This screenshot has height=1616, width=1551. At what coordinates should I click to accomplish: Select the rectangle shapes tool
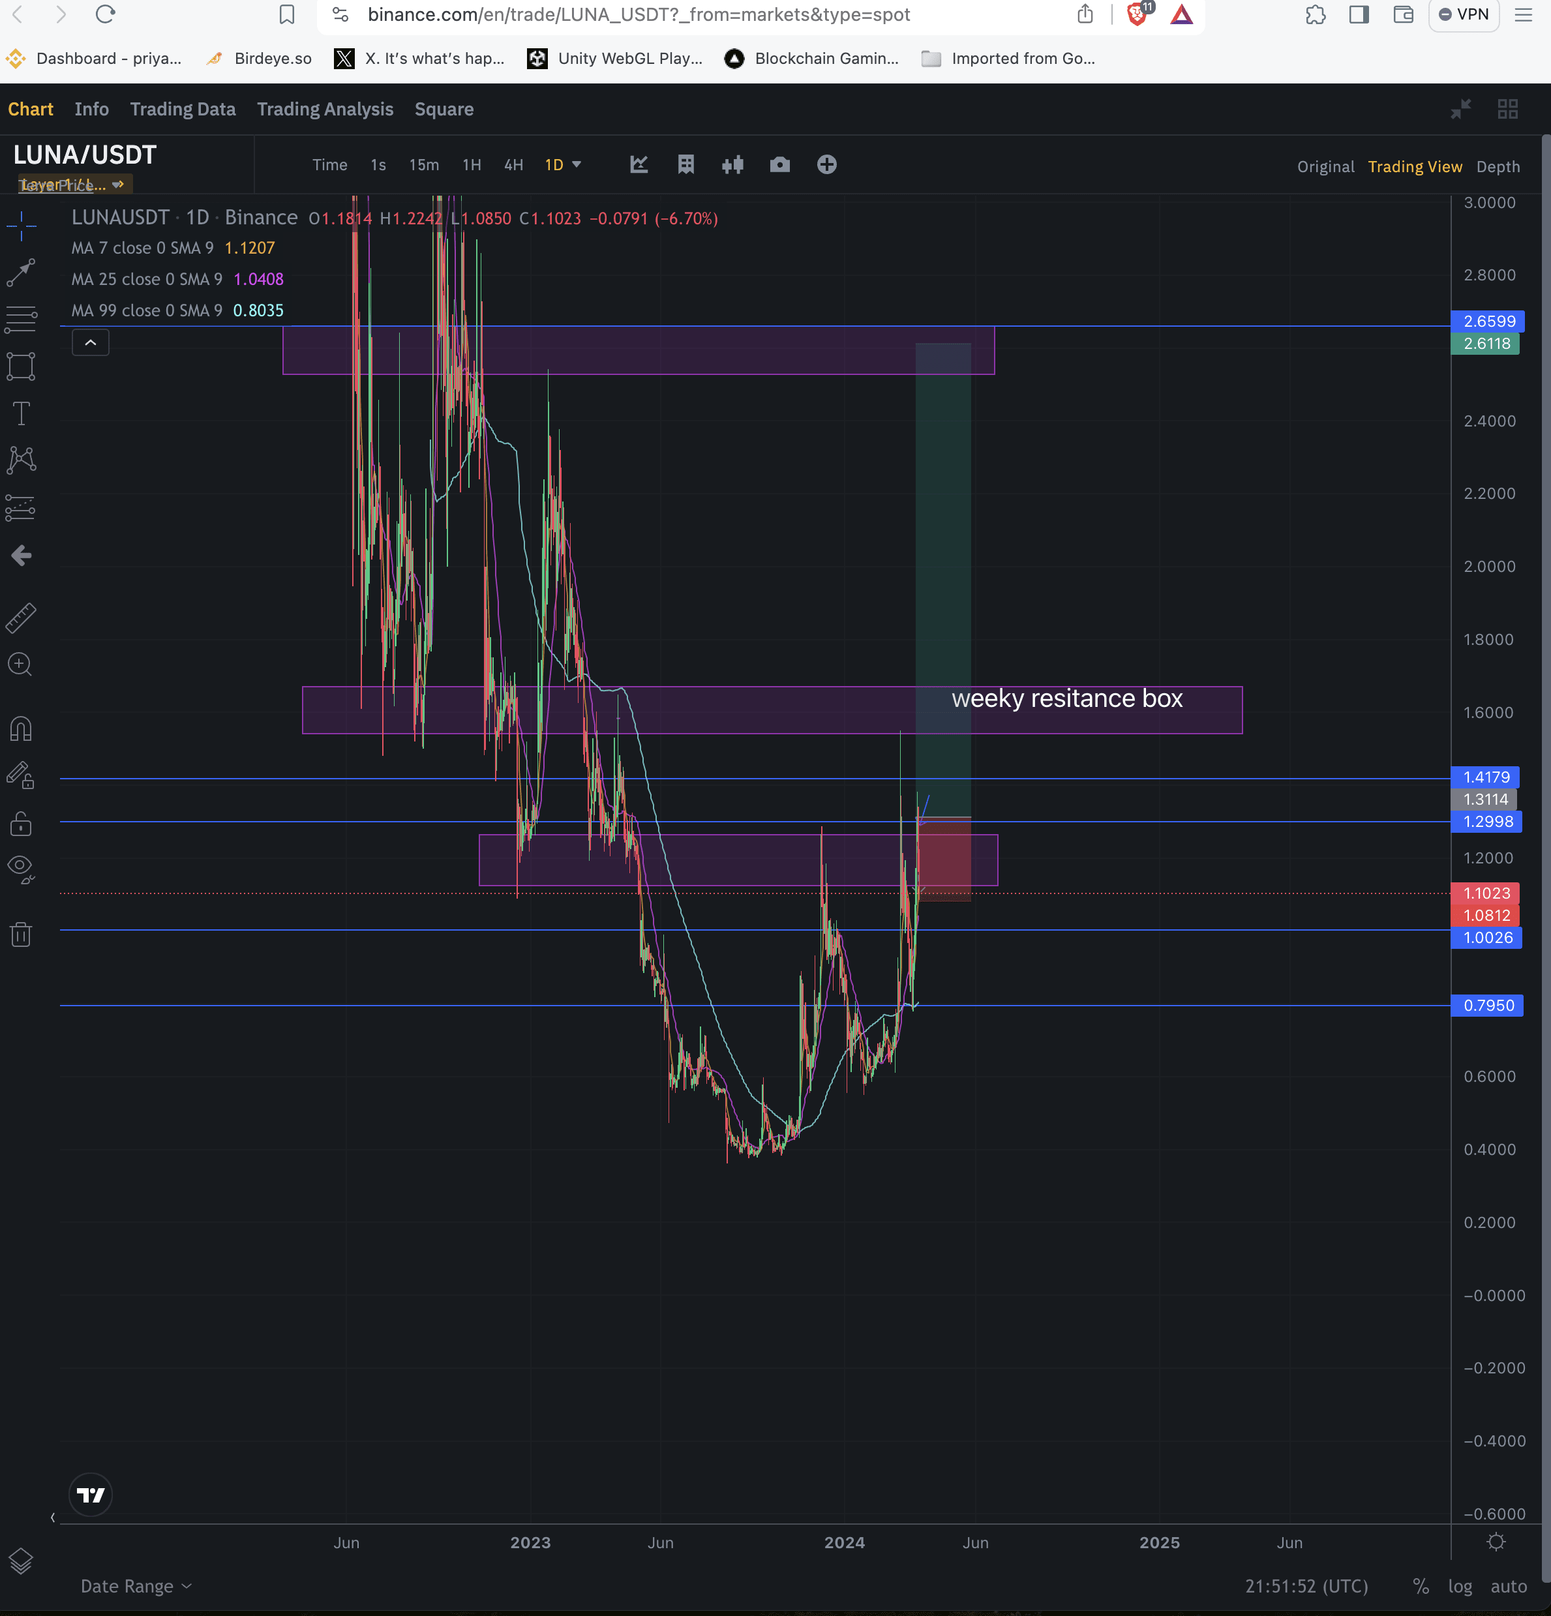pyautogui.click(x=21, y=366)
